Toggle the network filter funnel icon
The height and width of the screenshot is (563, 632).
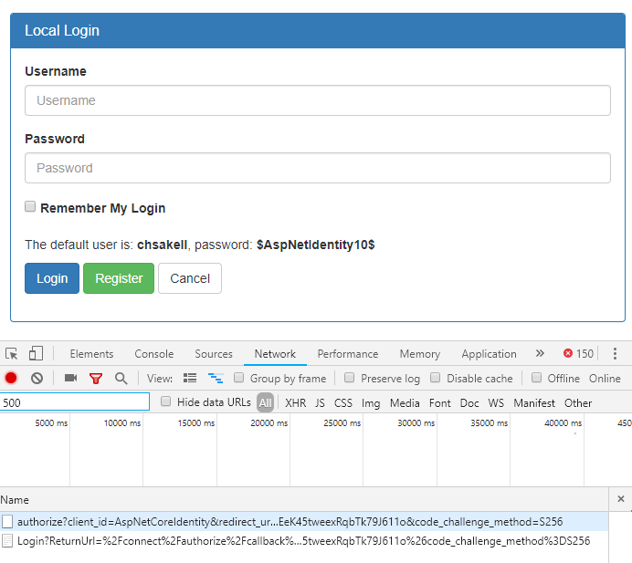96,378
